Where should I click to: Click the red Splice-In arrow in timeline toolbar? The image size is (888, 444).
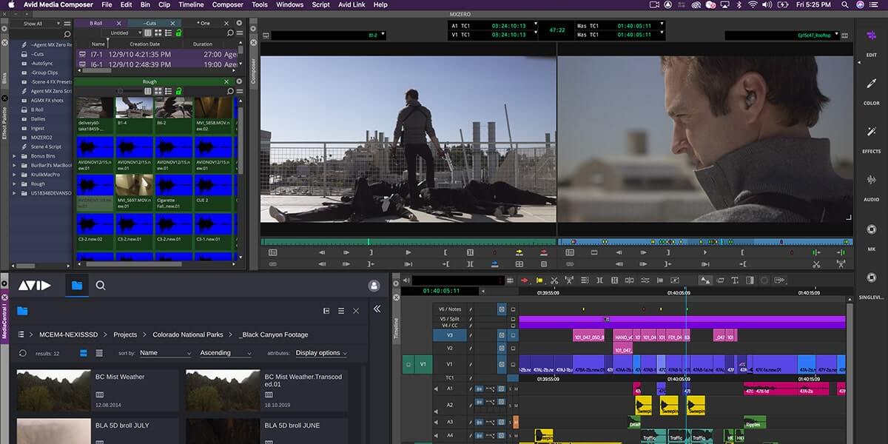tap(525, 280)
